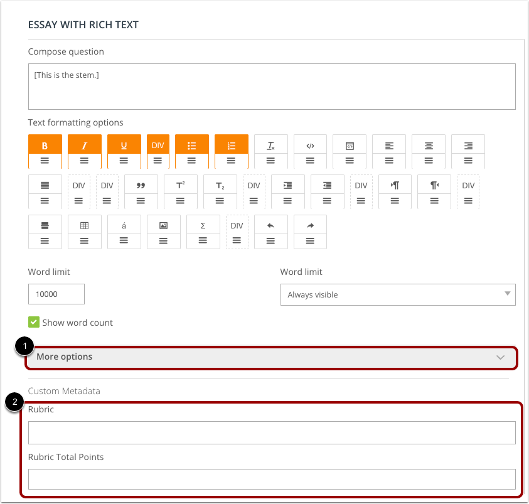Enable the code view formatting option
This screenshot has height=504, width=529.
(x=310, y=144)
